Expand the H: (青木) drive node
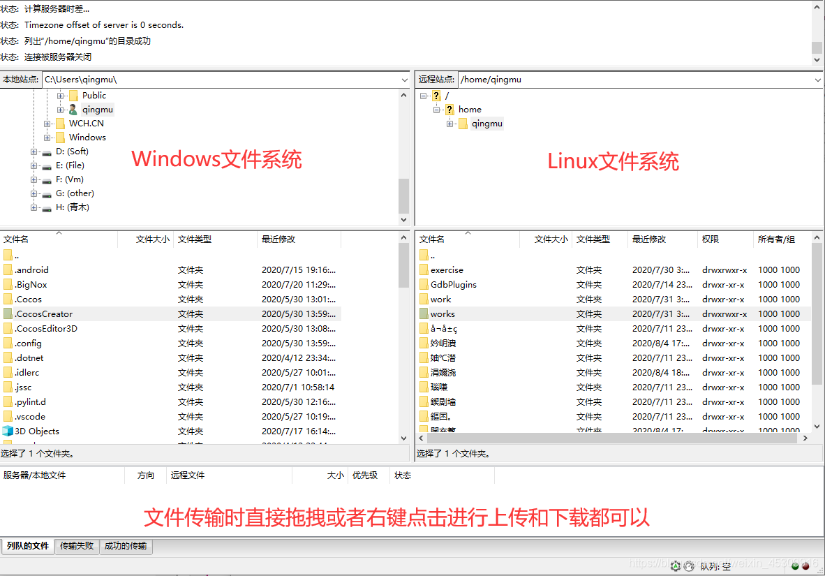This screenshot has height=576, width=825. tap(34, 207)
